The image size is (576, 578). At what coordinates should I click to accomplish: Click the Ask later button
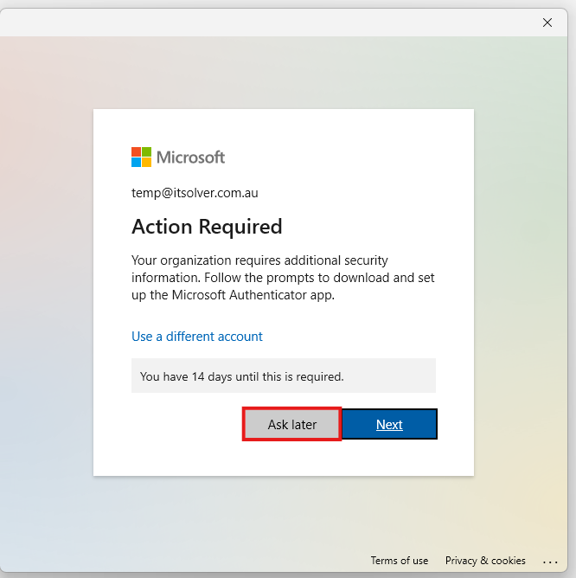291,424
